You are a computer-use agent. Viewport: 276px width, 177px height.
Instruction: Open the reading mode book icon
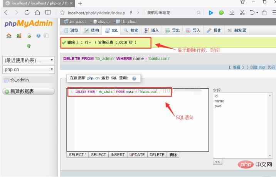pos(48,12)
